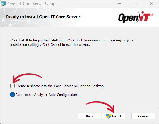This screenshot has width=159, height=124.
Task: Cancel the installation wizard
Action: tap(143, 116)
